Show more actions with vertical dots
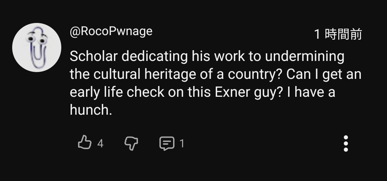The image size is (387, 181). point(345,143)
